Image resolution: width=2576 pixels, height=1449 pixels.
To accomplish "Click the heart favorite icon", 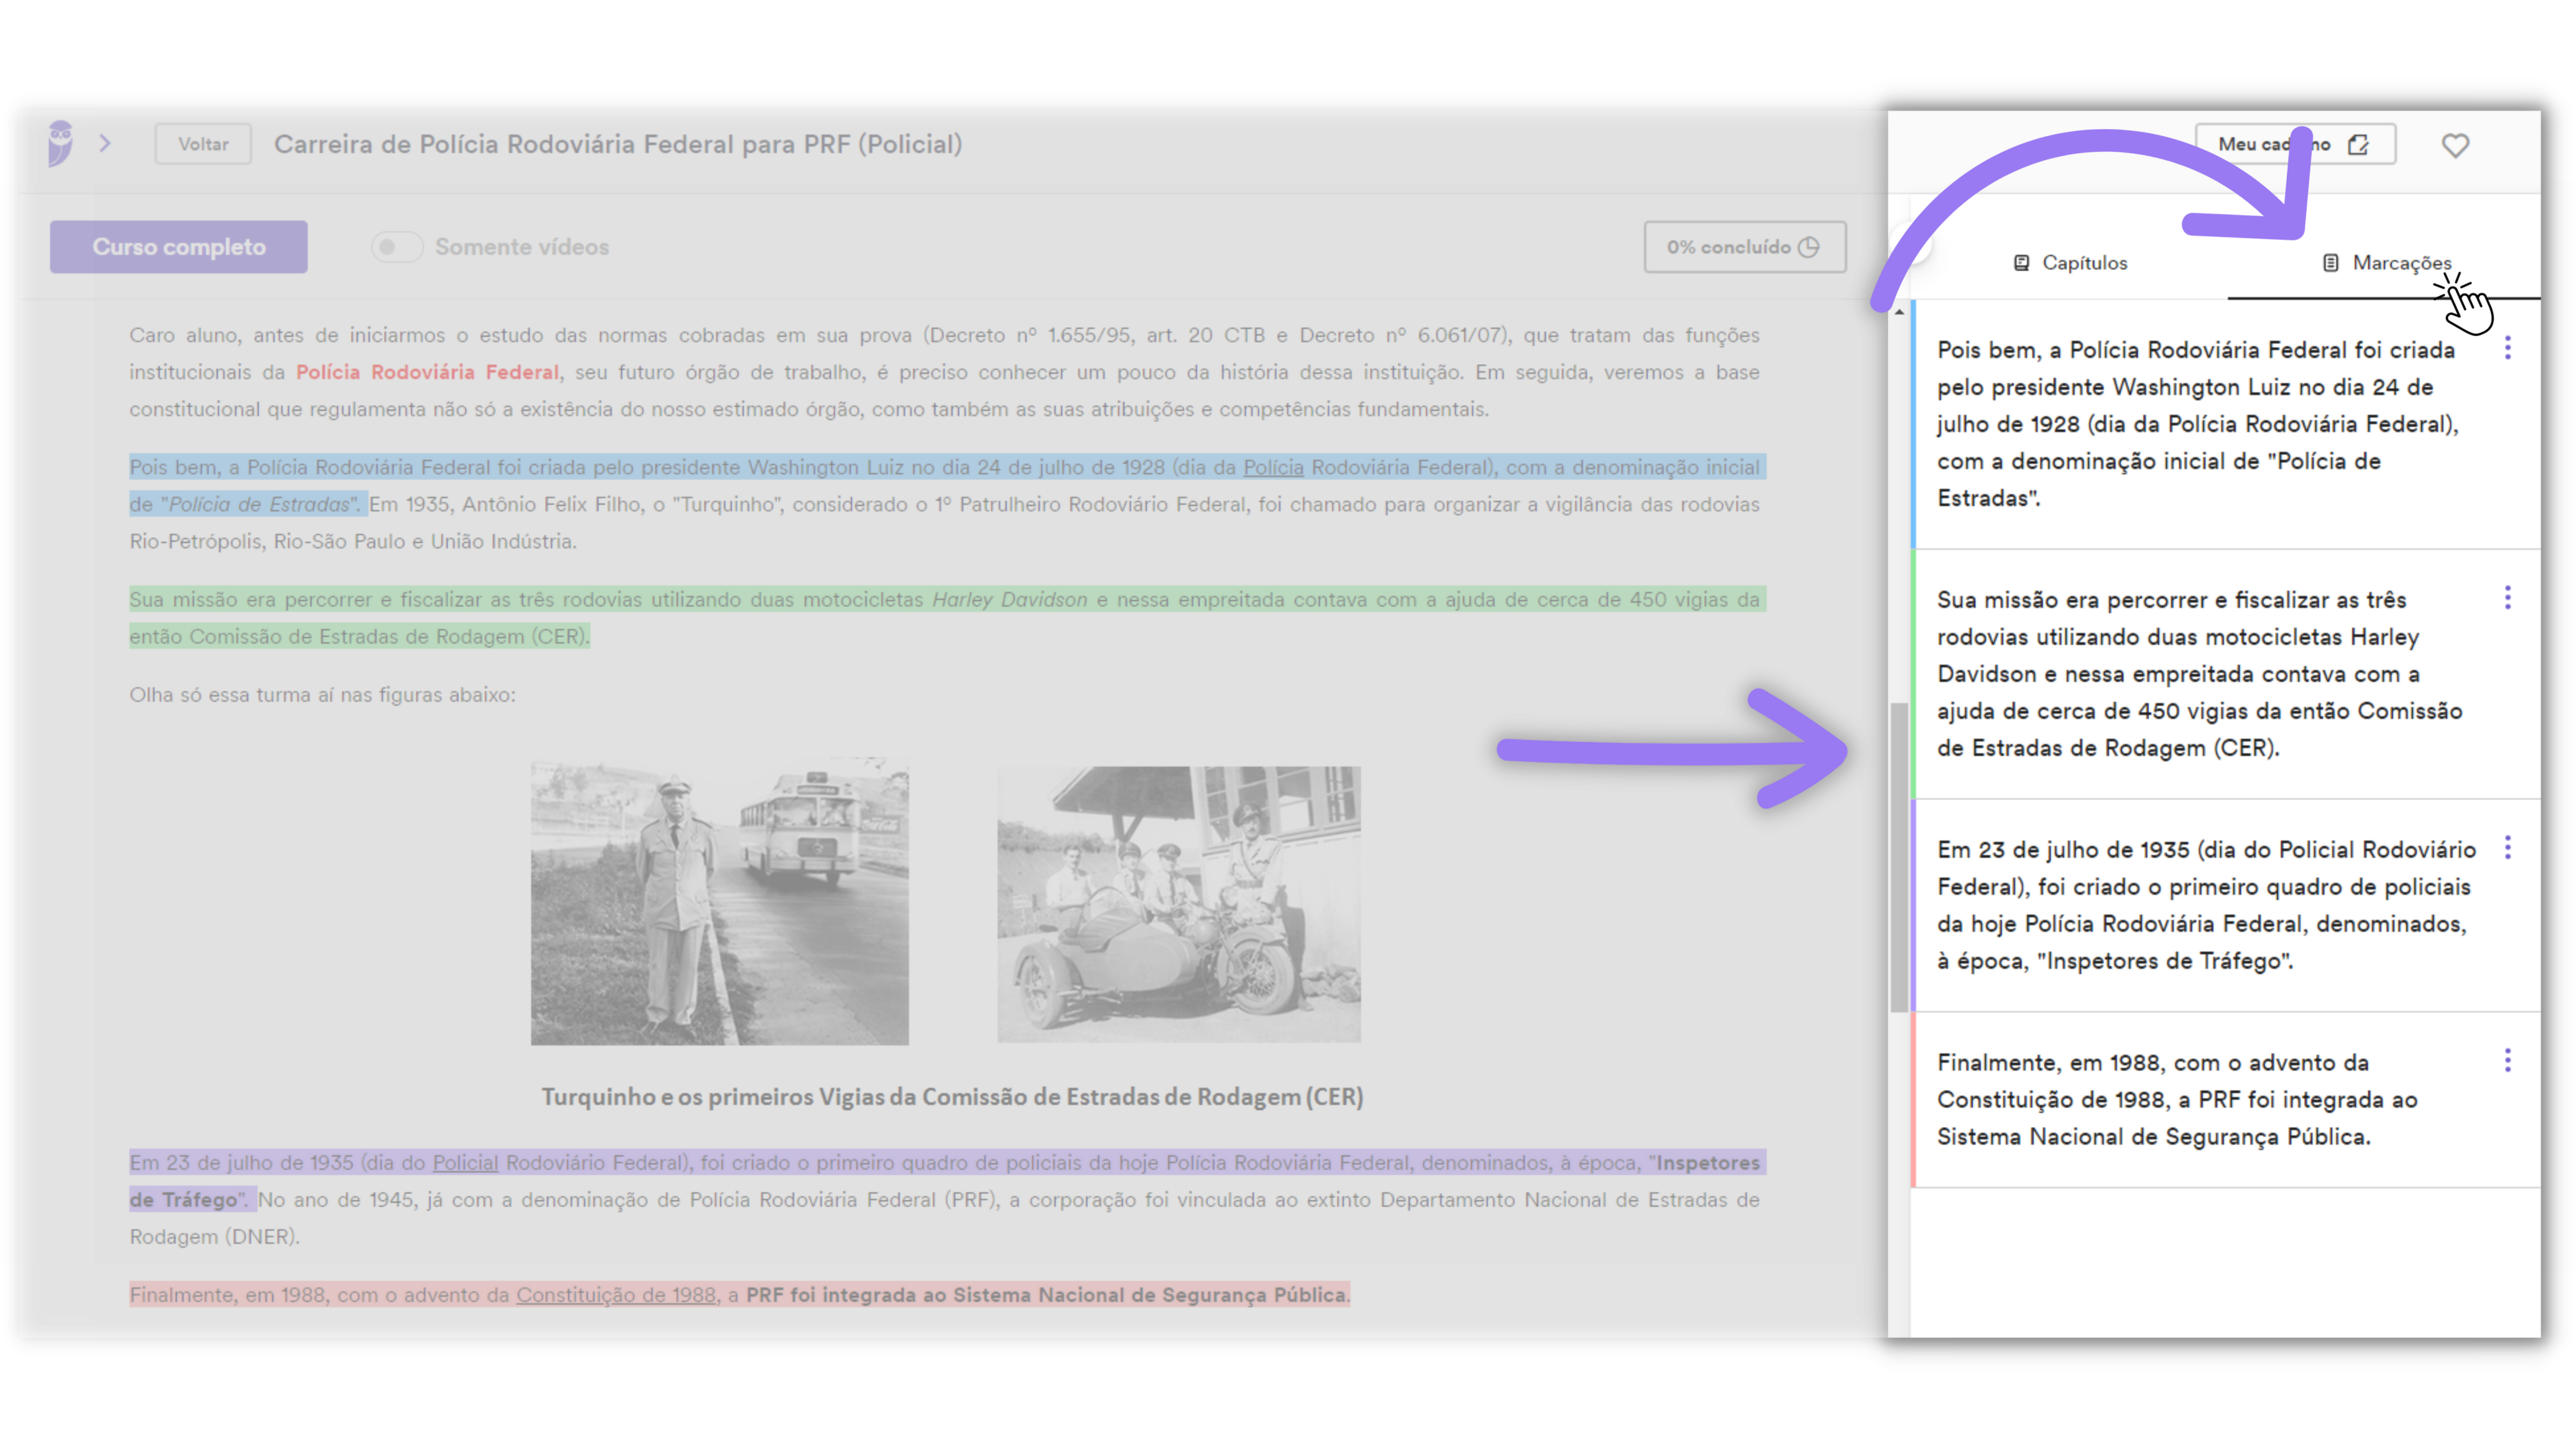I will (x=2455, y=145).
